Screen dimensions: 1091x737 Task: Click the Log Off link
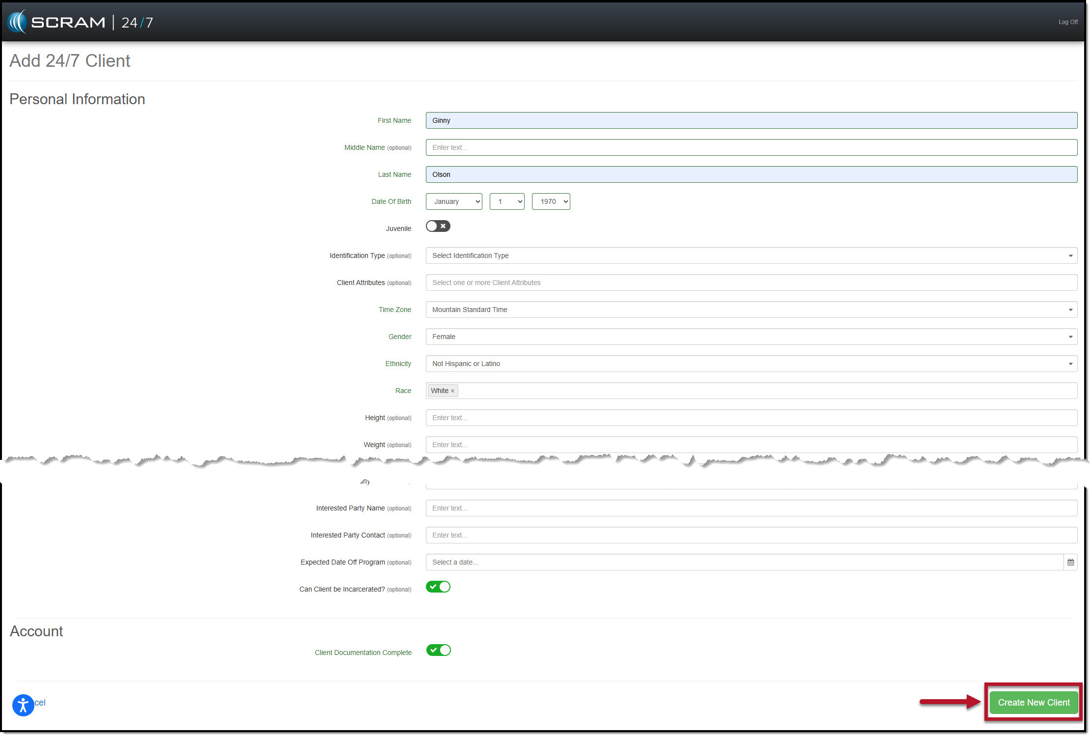pos(1067,22)
